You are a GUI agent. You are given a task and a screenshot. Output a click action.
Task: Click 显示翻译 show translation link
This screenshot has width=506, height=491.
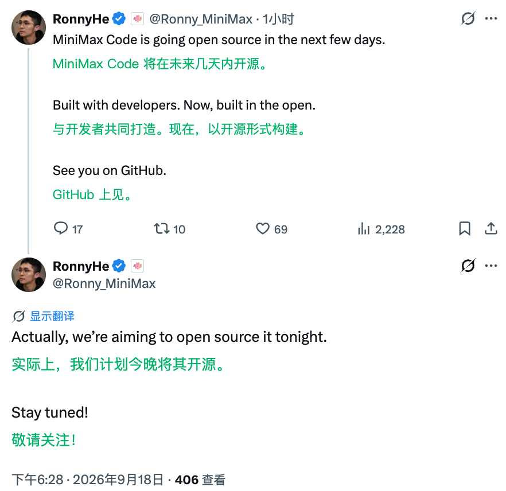coord(52,316)
